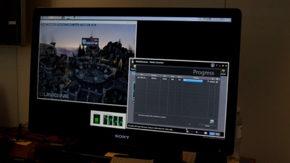Enable shut down computer after conversion checkbox
The width and height of the screenshot is (290, 163).
click(x=137, y=115)
